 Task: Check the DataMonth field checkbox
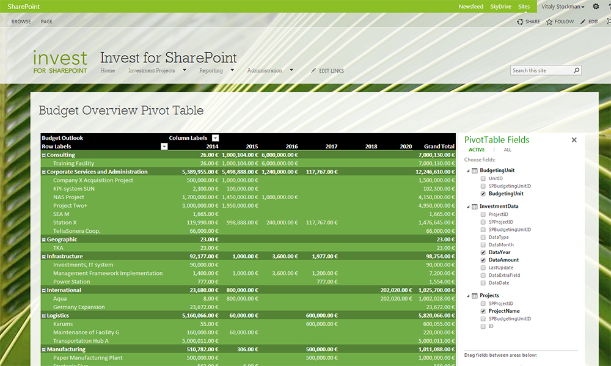[x=483, y=245]
